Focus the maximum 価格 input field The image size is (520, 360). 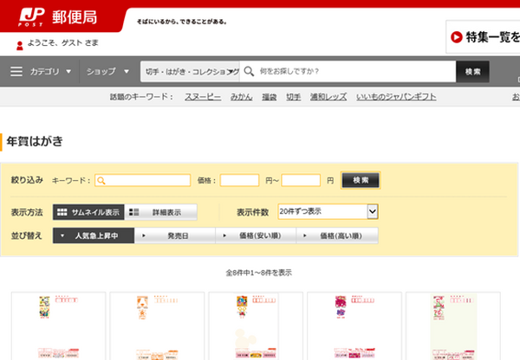click(301, 181)
